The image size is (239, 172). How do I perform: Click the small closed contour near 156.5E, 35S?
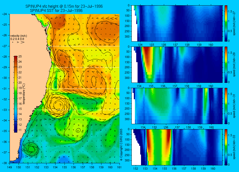click(78, 130)
